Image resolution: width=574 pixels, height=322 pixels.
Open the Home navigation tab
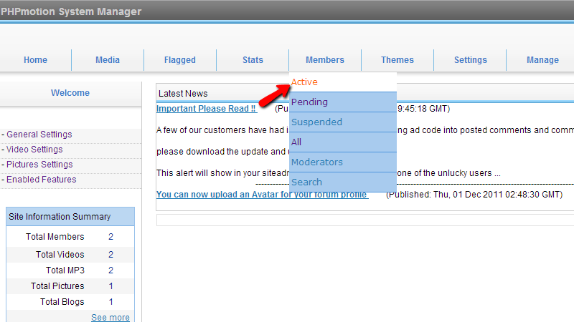coord(35,60)
